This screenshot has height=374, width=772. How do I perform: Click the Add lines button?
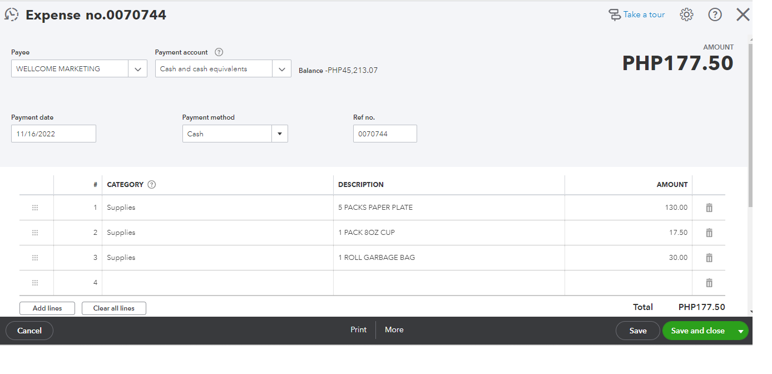(47, 308)
